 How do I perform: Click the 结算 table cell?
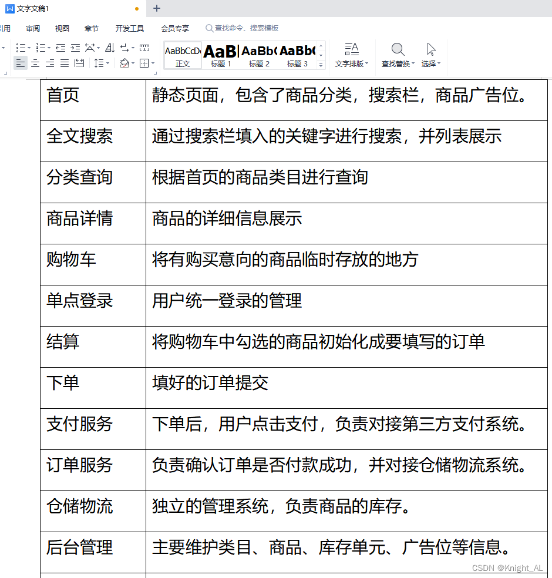click(x=93, y=347)
